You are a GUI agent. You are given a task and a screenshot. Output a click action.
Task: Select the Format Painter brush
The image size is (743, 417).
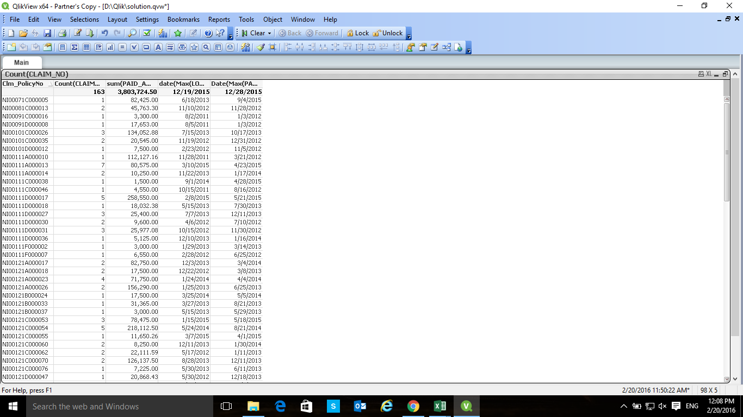point(261,47)
